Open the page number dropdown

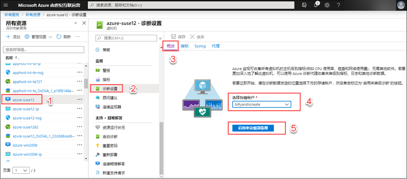[21, 171]
